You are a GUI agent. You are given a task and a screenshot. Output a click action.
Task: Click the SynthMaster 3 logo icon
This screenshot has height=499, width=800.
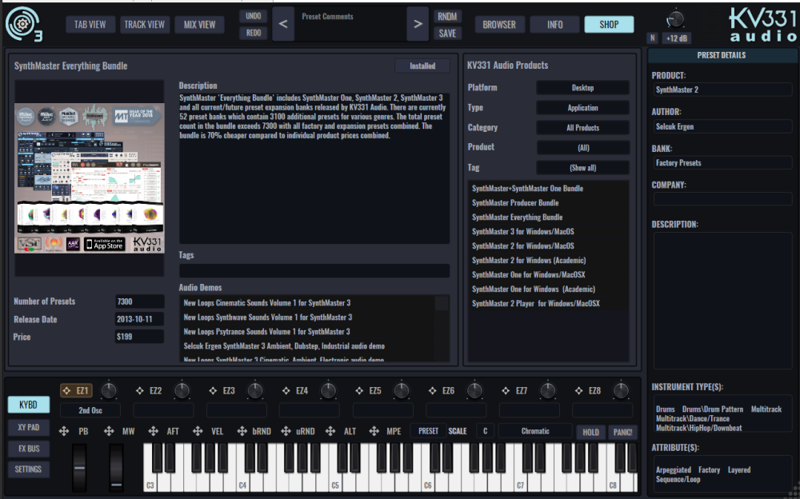pyautogui.click(x=24, y=24)
